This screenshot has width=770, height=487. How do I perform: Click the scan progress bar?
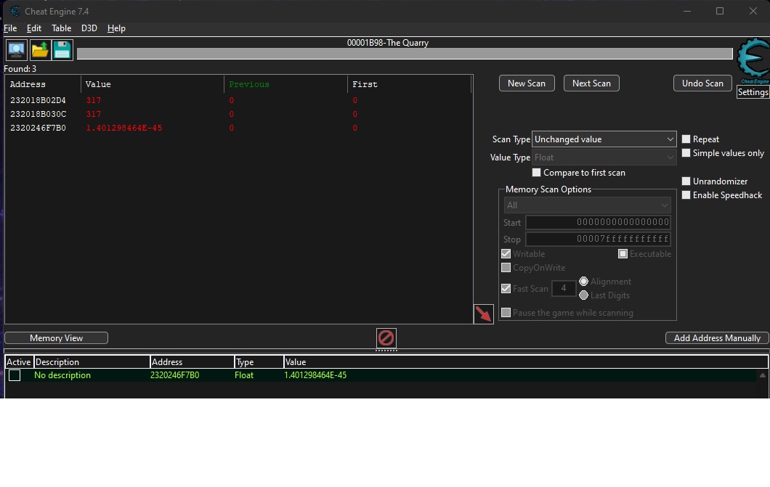pos(404,54)
